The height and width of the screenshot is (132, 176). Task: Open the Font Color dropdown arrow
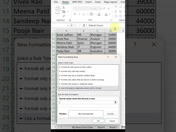tap(109, 14)
